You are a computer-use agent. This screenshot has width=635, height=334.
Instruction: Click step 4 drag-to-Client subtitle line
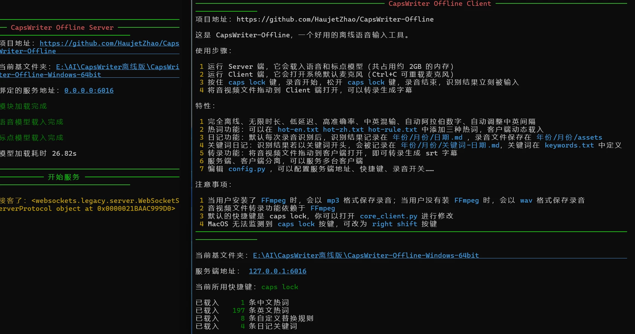point(306,90)
